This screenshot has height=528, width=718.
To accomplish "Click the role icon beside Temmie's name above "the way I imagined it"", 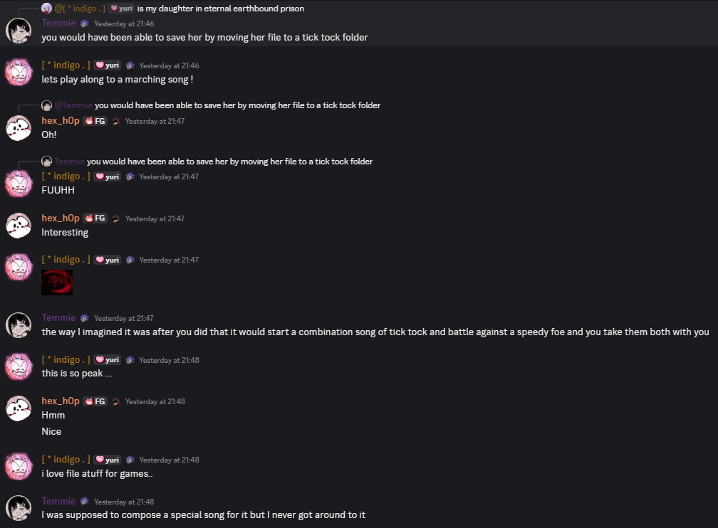I will pos(85,318).
